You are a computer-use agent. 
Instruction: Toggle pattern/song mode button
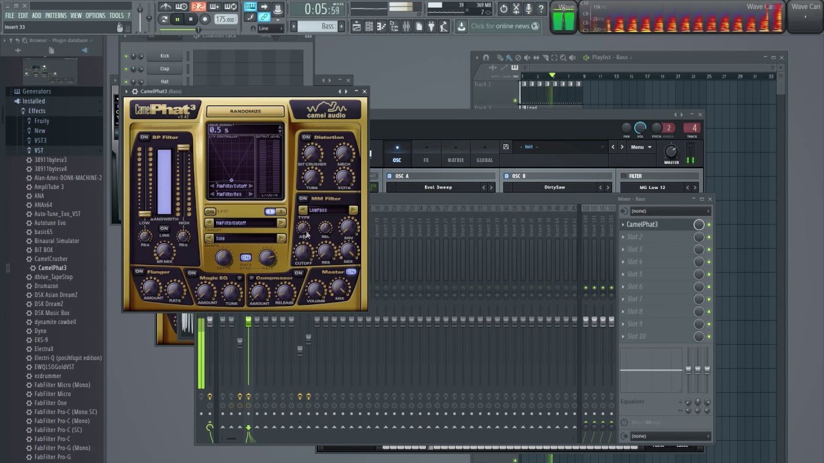164,19
